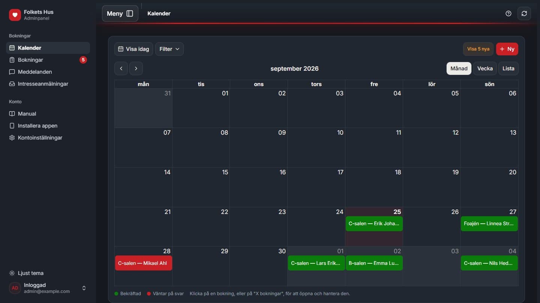This screenshot has height=303, width=540.
Task: Select the Lista view tab
Action: (x=508, y=68)
